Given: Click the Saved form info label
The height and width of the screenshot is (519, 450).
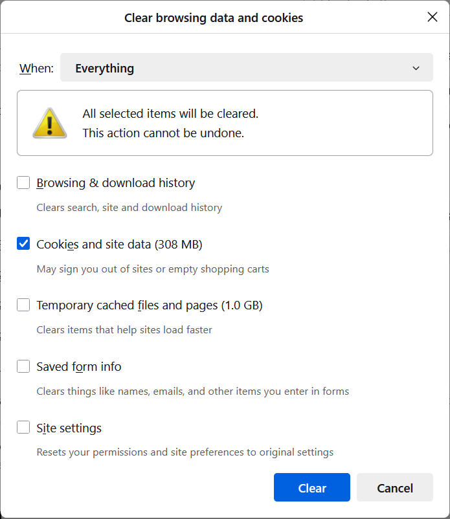Looking at the screenshot, I should [78, 366].
